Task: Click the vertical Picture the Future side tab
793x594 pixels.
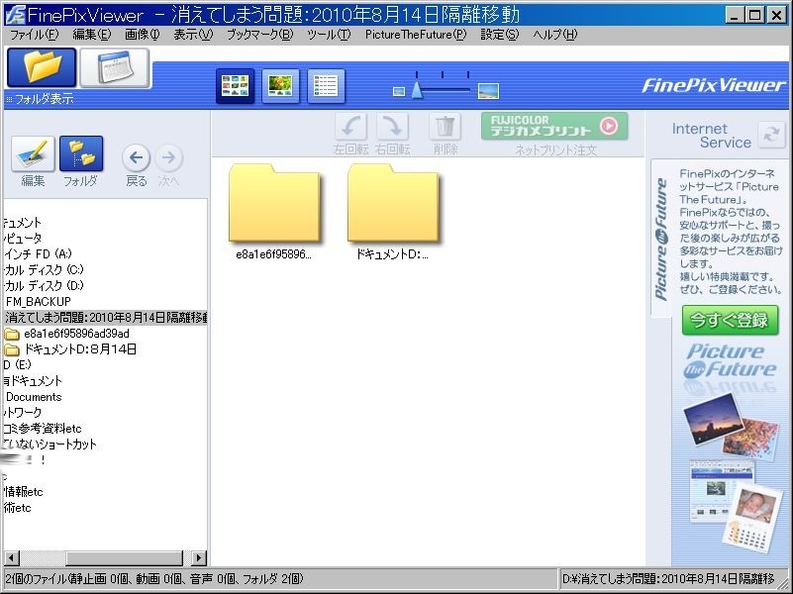Action: tap(660, 239)
